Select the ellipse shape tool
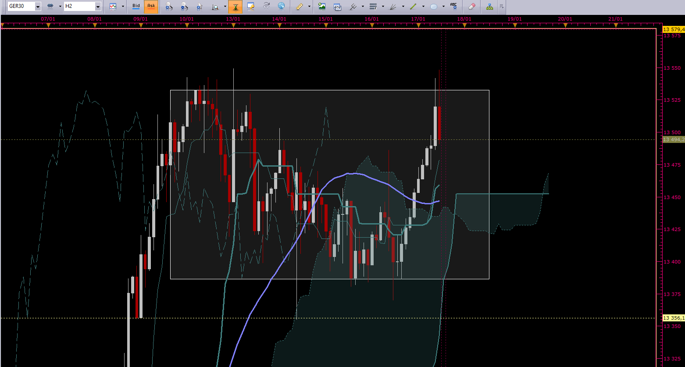The width and height of the screenshot is (685, 367). [x=434, y=7]
